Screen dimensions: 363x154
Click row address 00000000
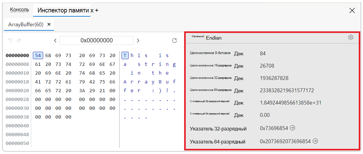18,56
